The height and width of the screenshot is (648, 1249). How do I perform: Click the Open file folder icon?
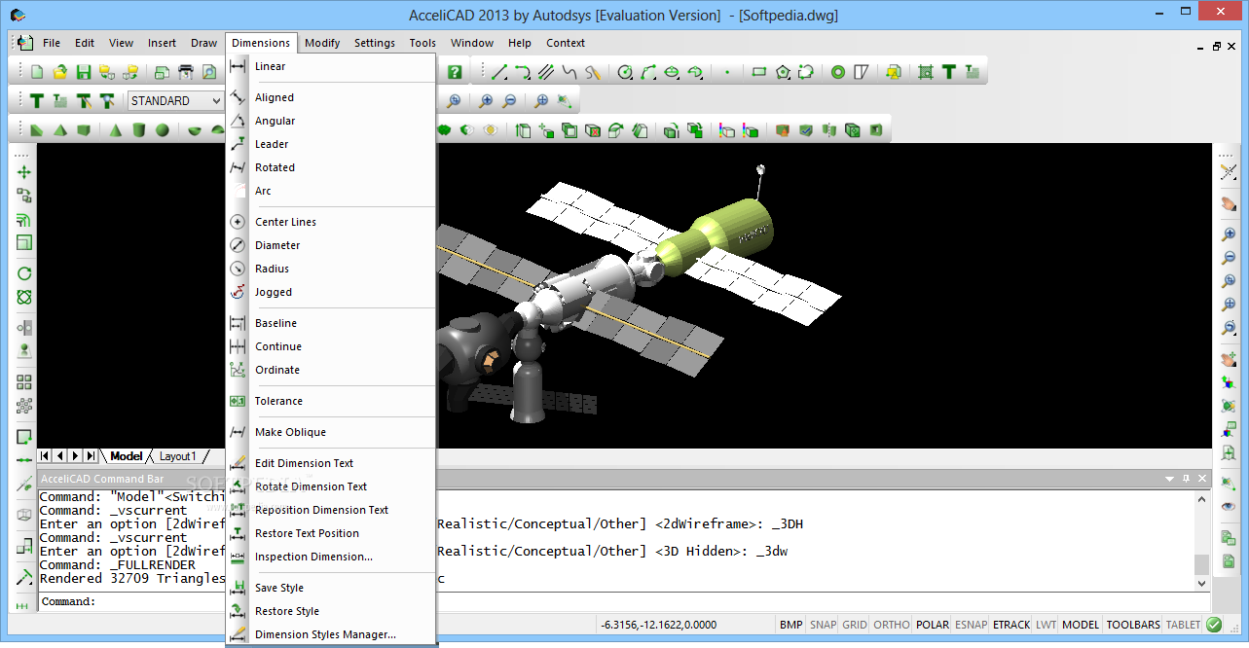pos(60,72)
